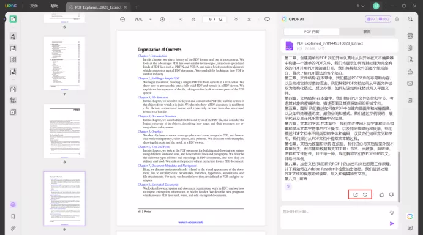Close the PDF Explained Extract tab

point(125,7)
